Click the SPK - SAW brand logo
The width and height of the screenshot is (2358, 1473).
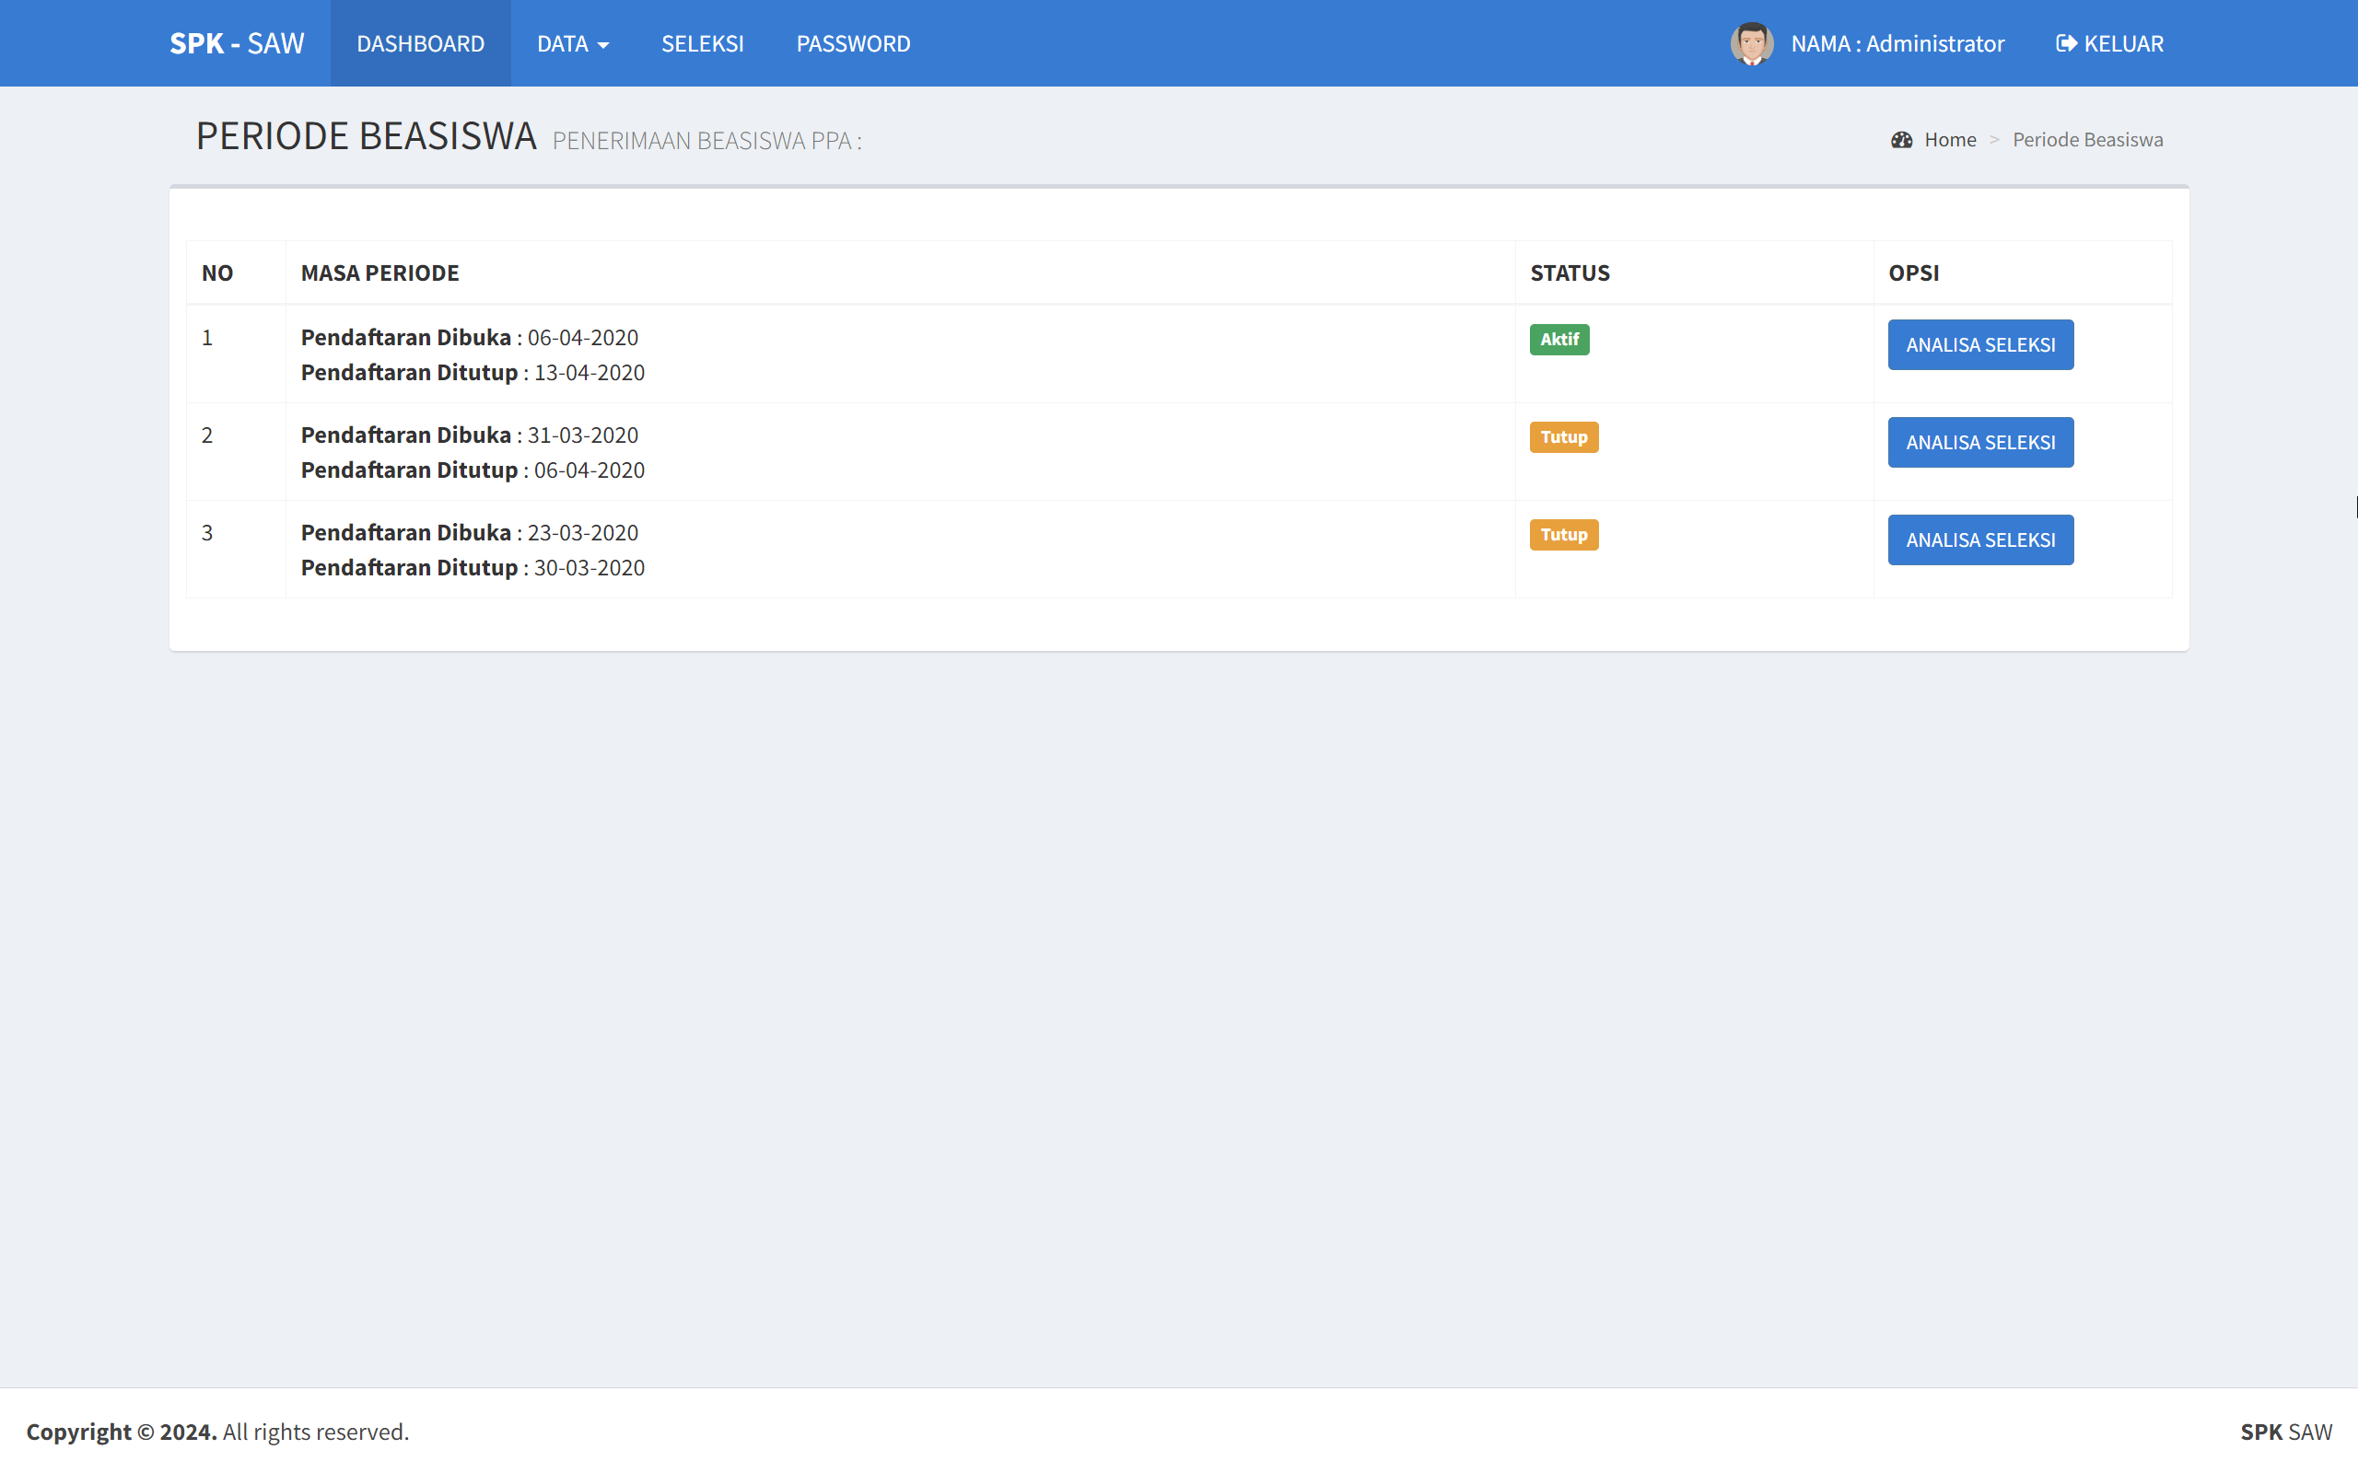coord(237,43)
